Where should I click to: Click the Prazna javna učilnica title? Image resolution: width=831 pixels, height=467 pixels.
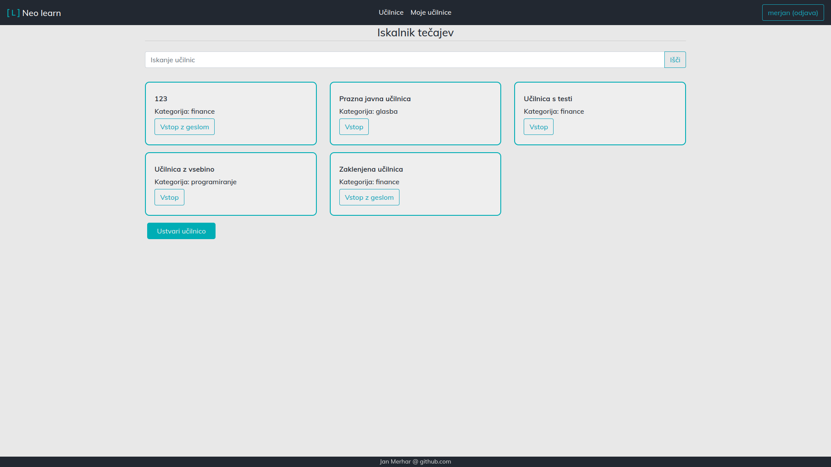(x=375, y=99)
